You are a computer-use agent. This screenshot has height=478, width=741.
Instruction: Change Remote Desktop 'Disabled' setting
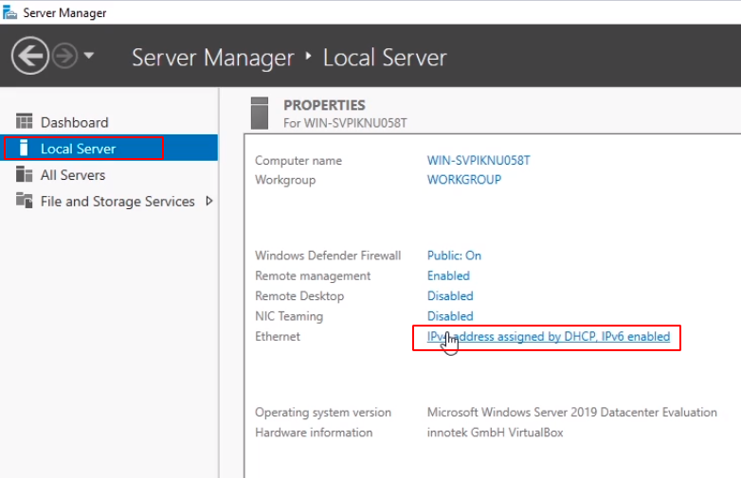pos(450,296)
